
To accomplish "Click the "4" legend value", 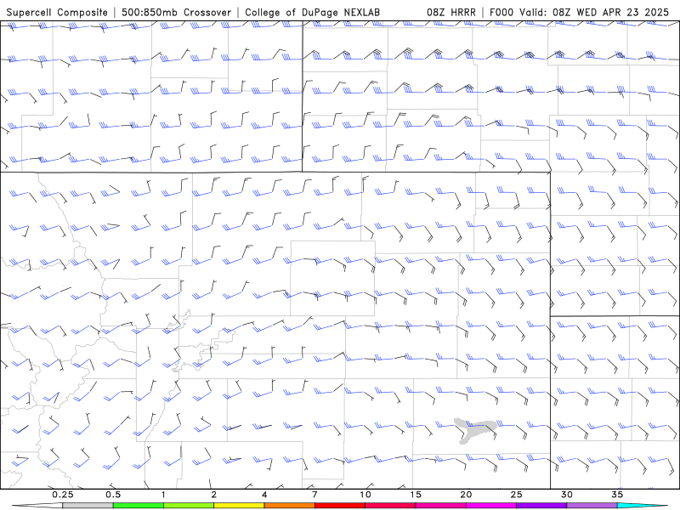I will [264, 495].
